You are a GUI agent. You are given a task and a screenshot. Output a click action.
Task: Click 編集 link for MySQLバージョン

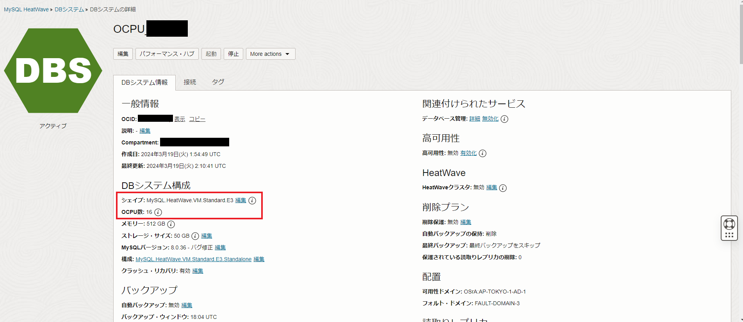point(220,247)
